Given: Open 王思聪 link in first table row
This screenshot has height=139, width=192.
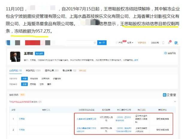Looking at the screenshot, I should click(22, 119).
